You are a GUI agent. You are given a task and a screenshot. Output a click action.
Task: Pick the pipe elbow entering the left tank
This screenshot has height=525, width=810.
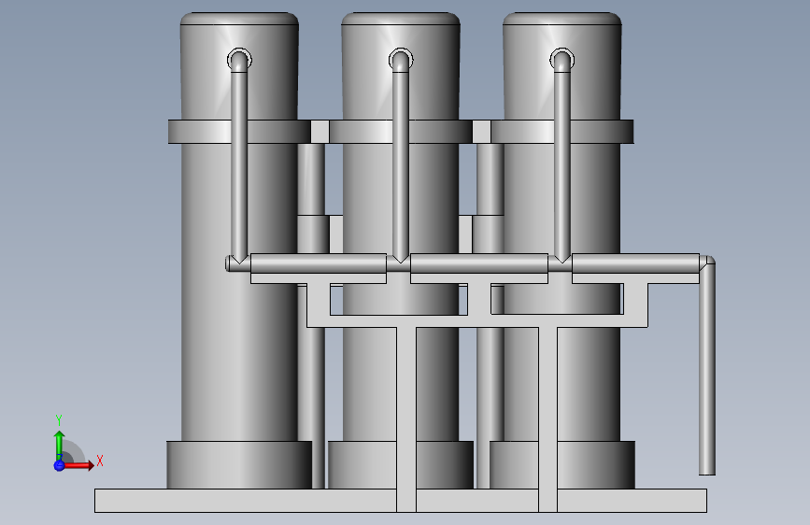pos(239,60)
